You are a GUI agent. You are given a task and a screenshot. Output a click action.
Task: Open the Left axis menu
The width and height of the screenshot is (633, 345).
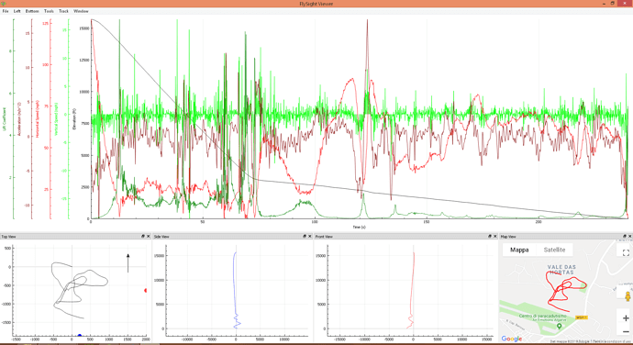tap(17, 11)
